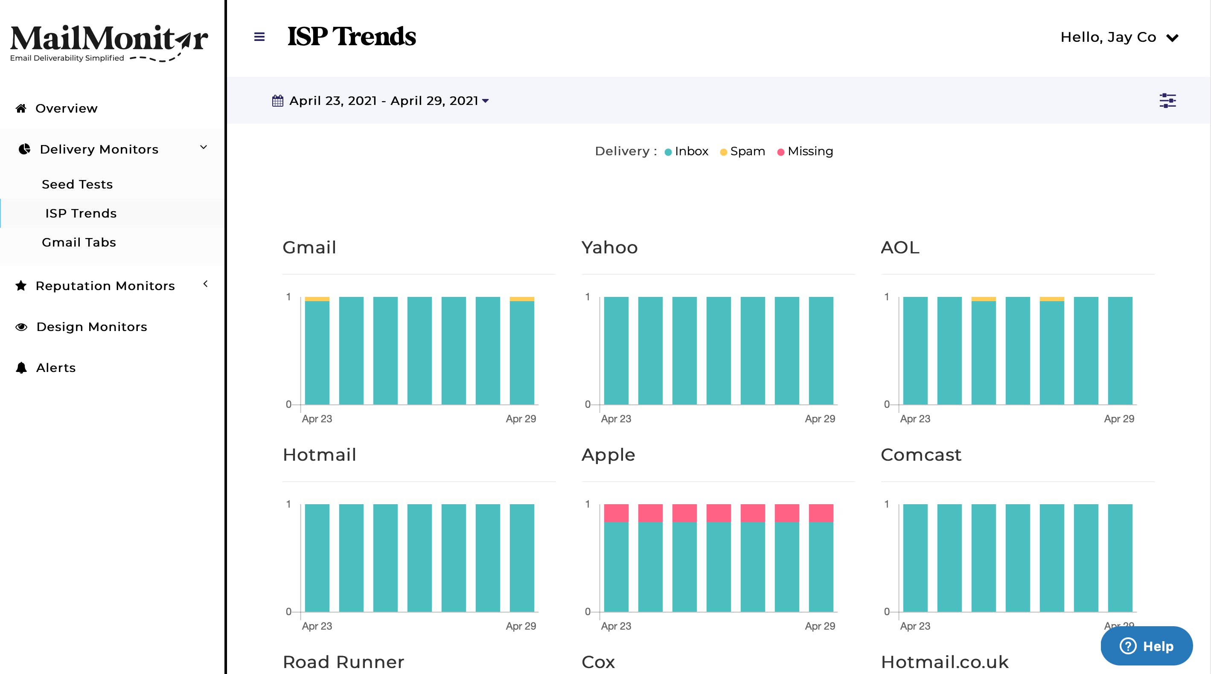Click the calendar icon beside date range

coord(277,101)
